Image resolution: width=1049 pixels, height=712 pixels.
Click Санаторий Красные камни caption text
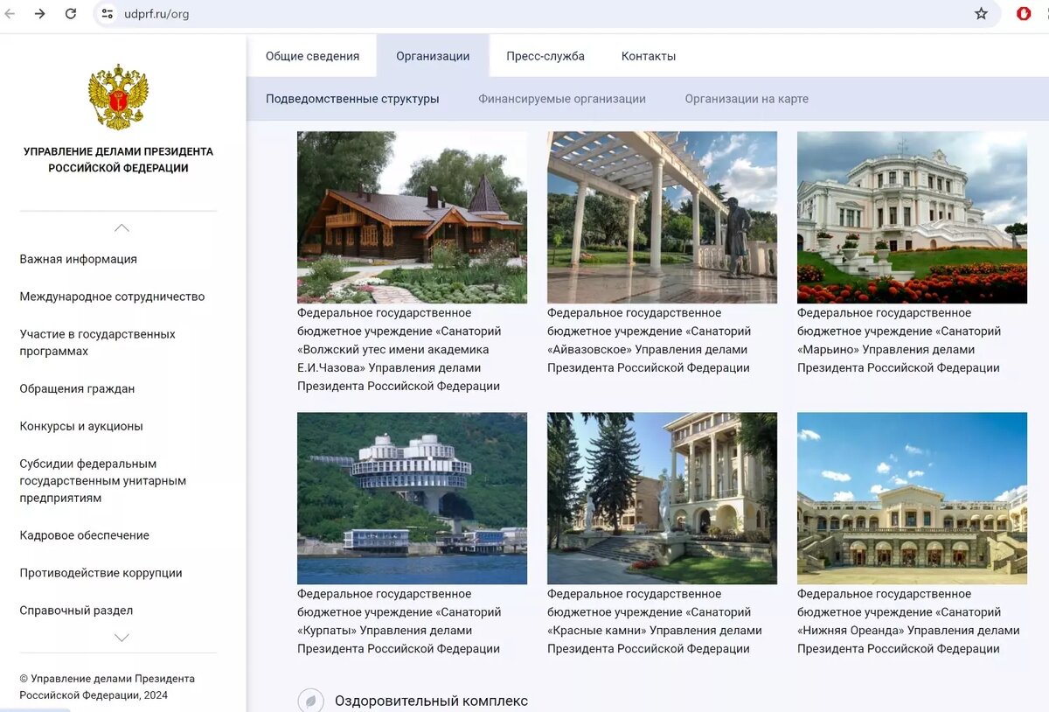pos(655,622)
